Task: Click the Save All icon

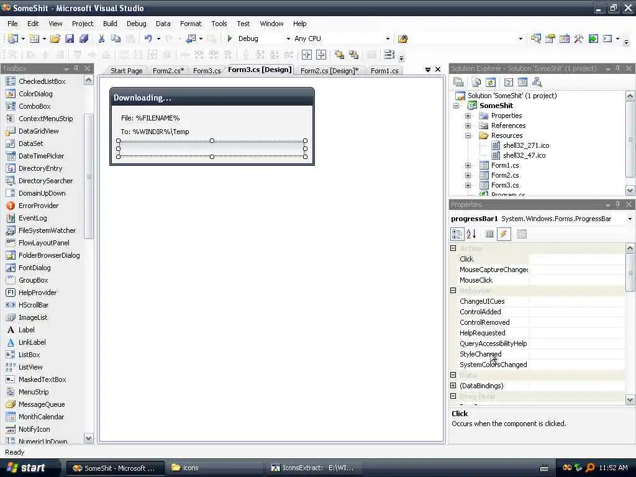Action: coord(84,39)
